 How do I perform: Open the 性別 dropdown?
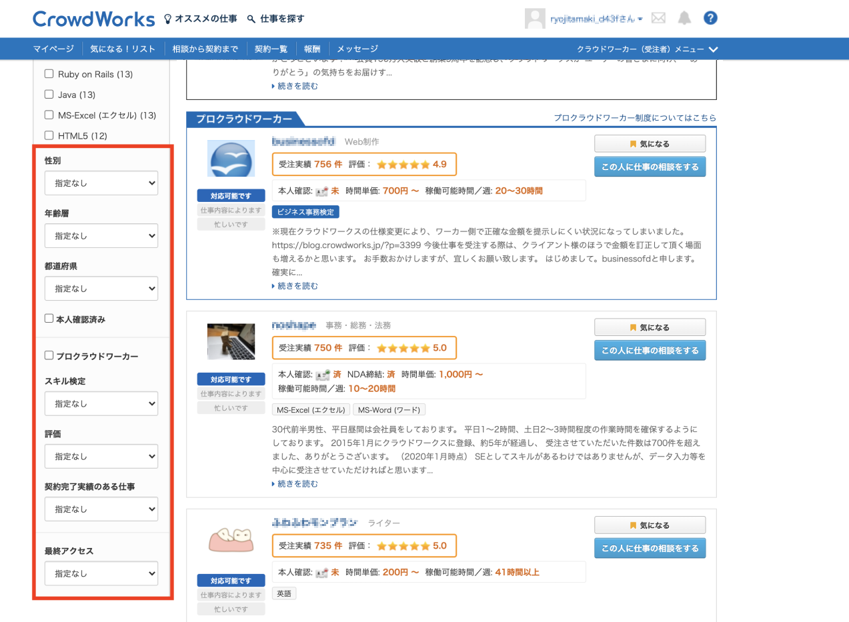tap(101, 182)
